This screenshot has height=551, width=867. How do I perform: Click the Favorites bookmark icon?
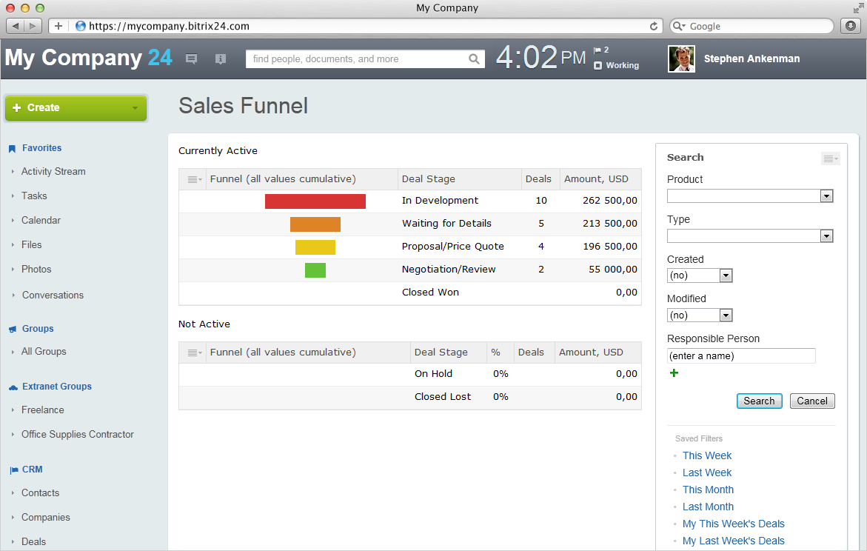point(12,148)
